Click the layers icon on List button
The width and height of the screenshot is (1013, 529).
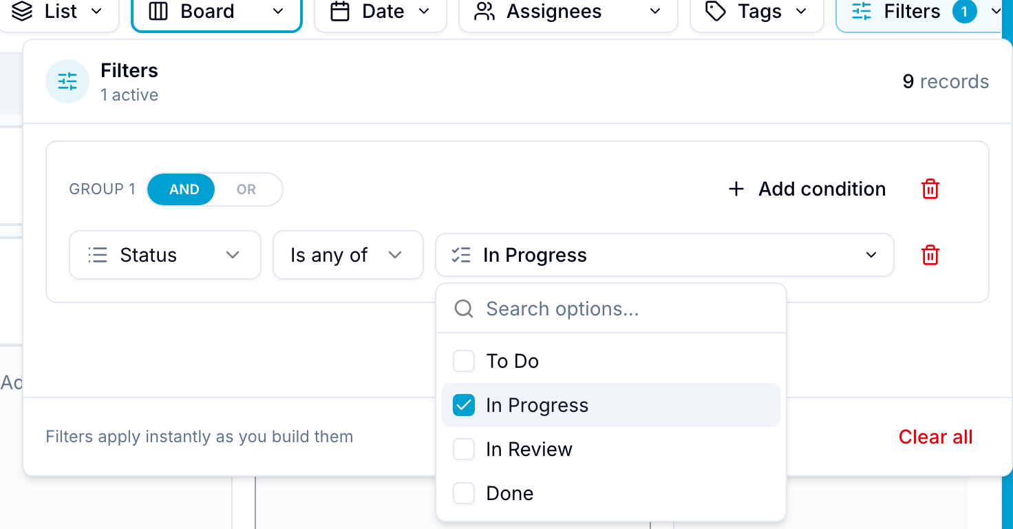pyautogui.click(x=22, y=11)
